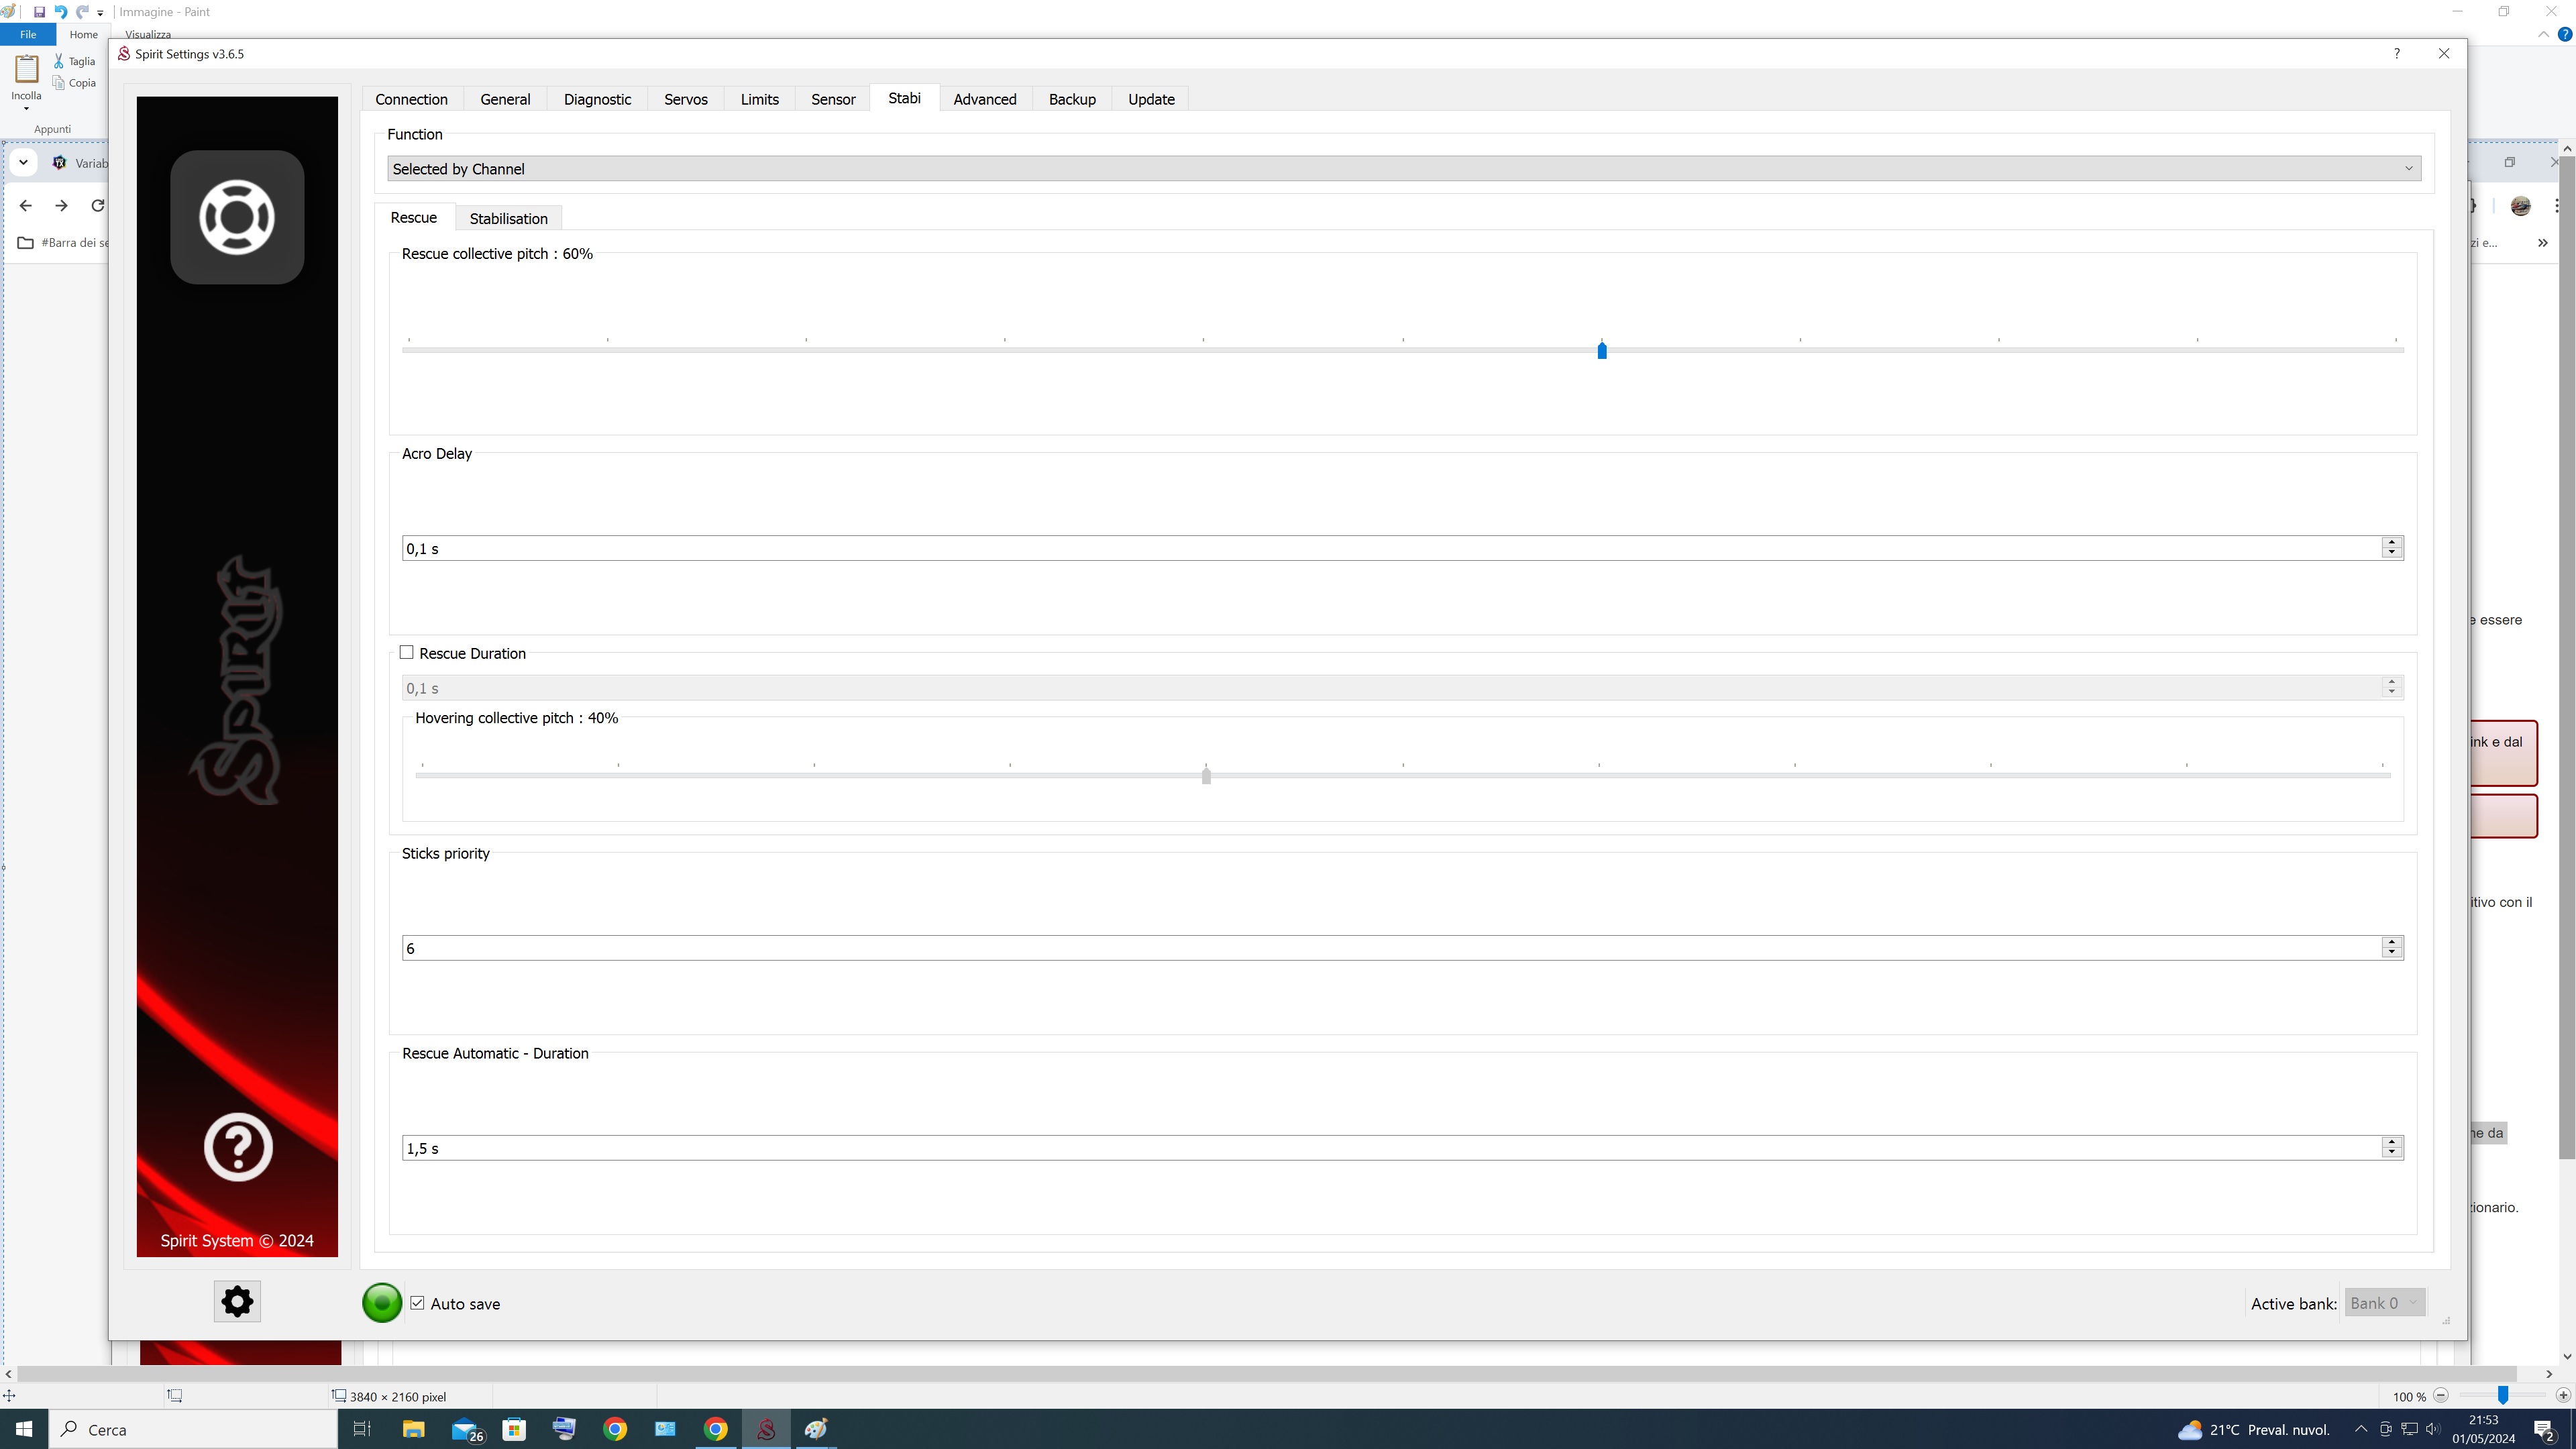Image resolution: width=2576 pixels, height=1449 pixels.
Task: Enable the Rescue Duration checkbox
Action: (407, 652)
